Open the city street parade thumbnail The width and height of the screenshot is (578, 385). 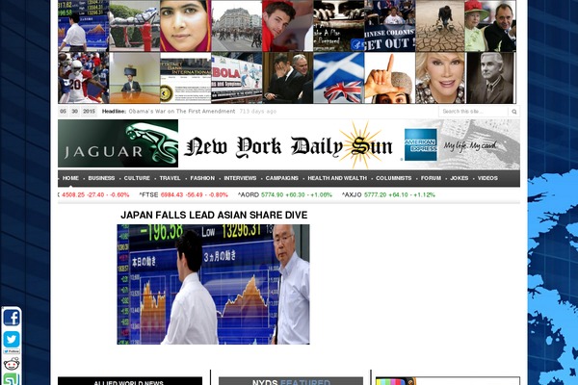tap(237, 26)
